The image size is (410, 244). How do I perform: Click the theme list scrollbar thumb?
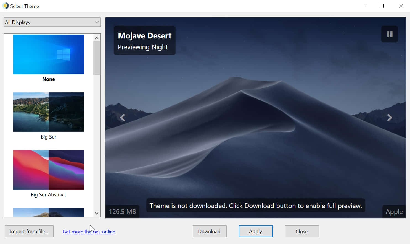97,58
